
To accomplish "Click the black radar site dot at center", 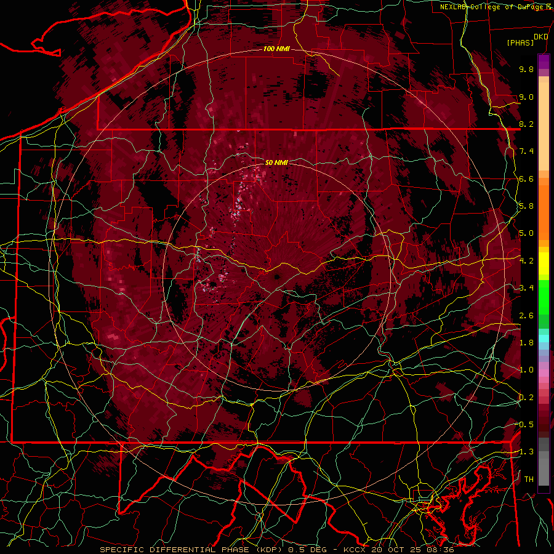I will click(277, 276).
